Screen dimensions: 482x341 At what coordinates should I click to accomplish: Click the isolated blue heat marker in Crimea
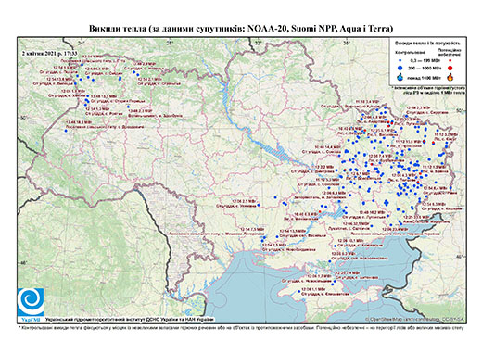298,291
